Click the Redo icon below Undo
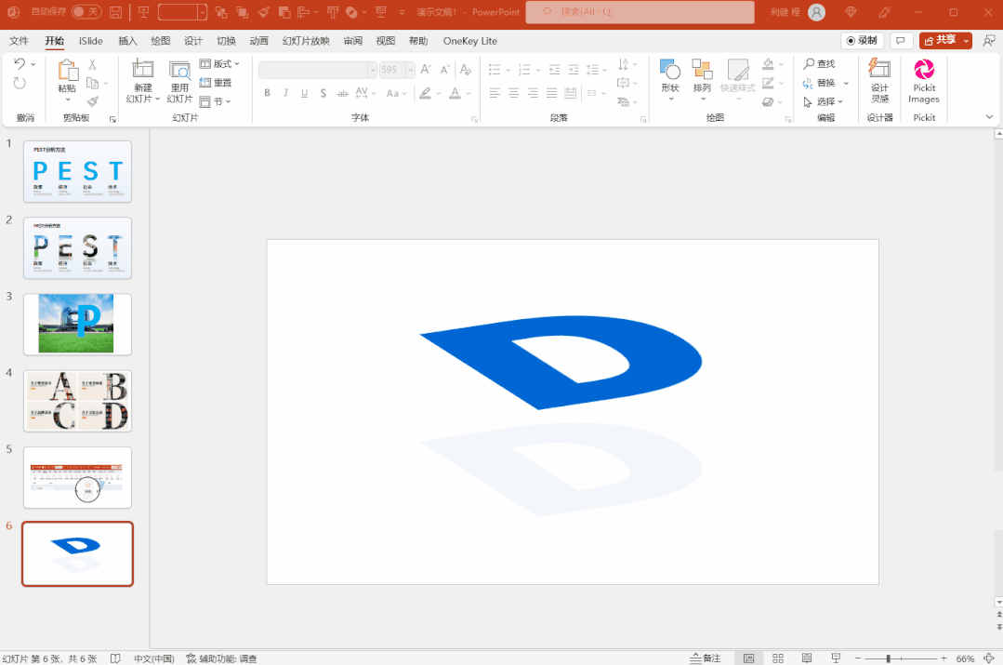 click(20, 83)
